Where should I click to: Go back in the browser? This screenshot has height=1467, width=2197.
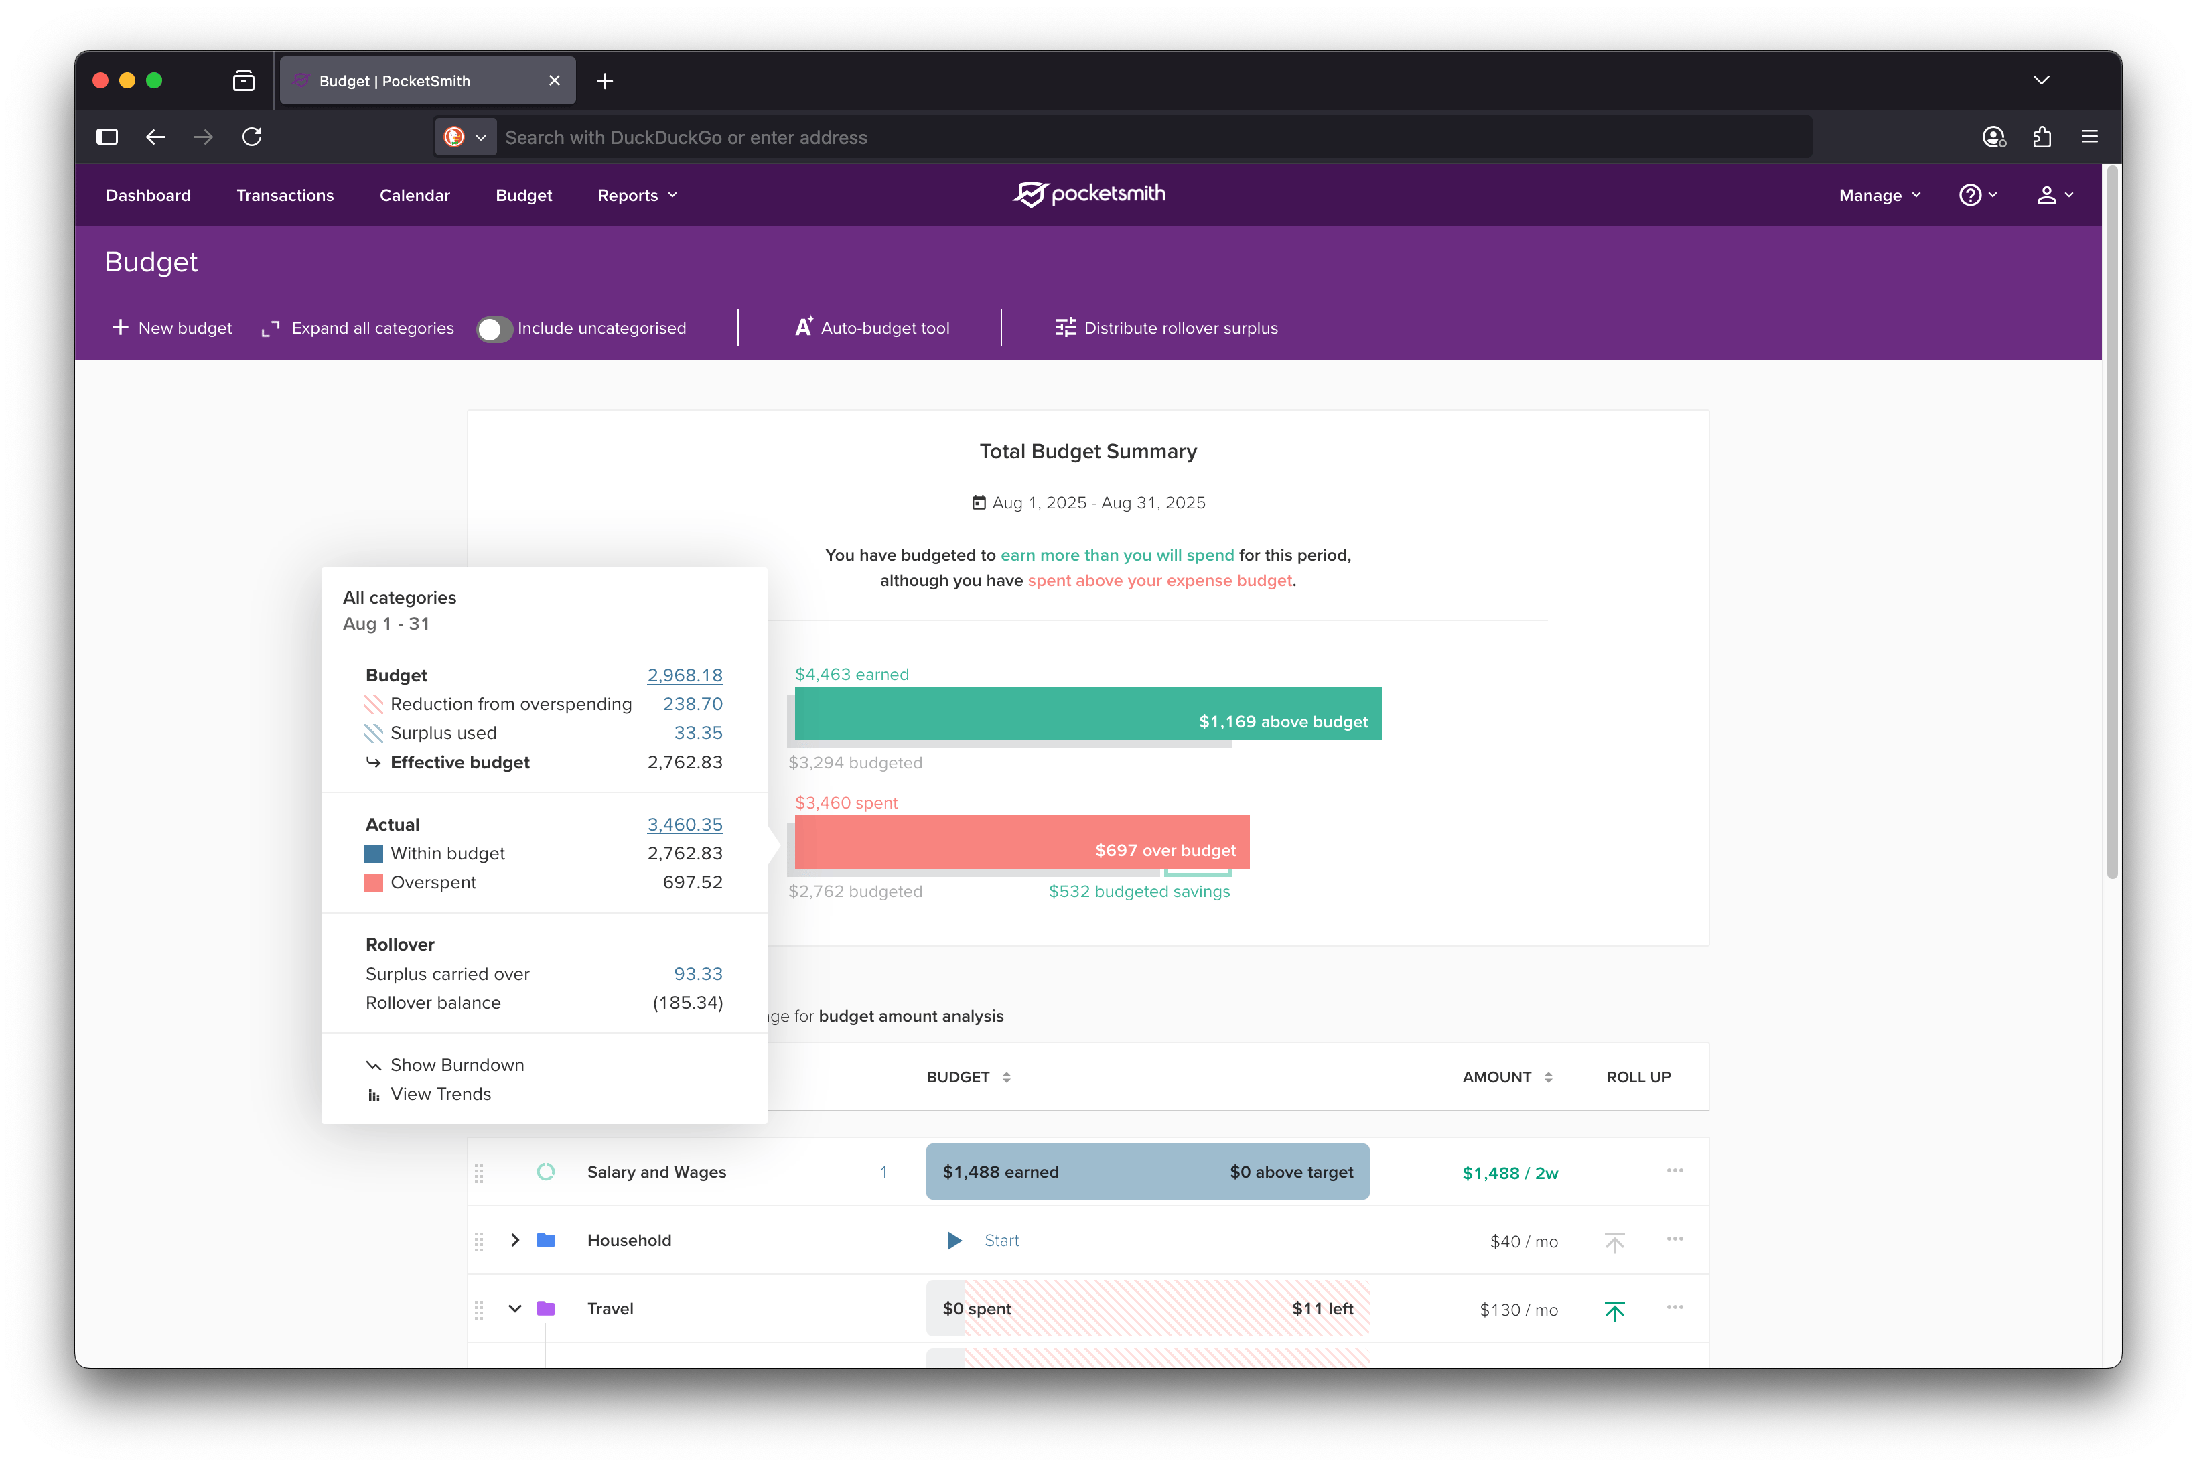point(155,137)
